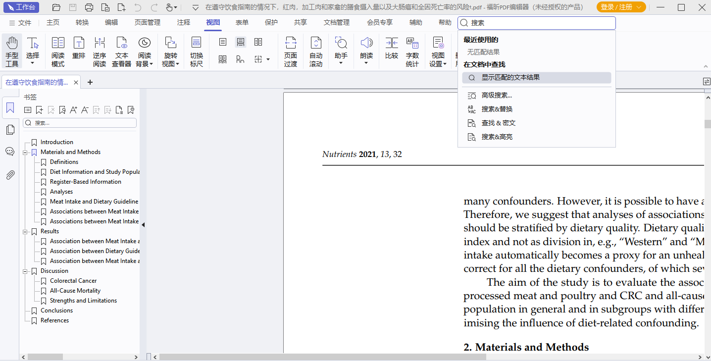This screenshot has width=711, height=361.
Task: Select continuous facing view layout
Action: click(223, 59)
